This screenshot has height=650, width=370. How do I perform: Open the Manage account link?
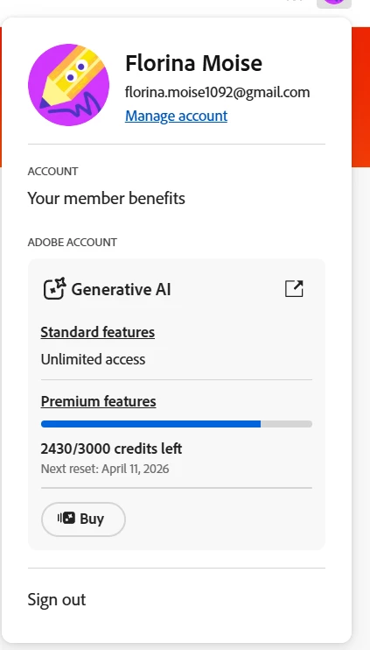[x=177, y=116]
